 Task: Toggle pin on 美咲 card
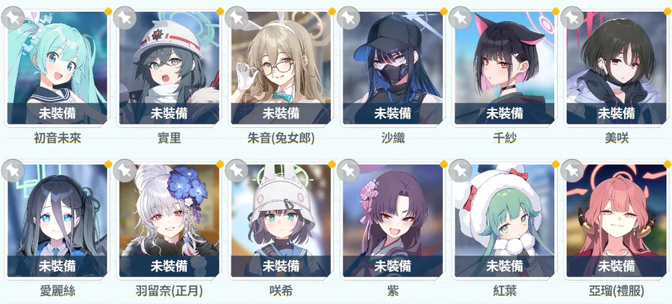tap(572, 18)
